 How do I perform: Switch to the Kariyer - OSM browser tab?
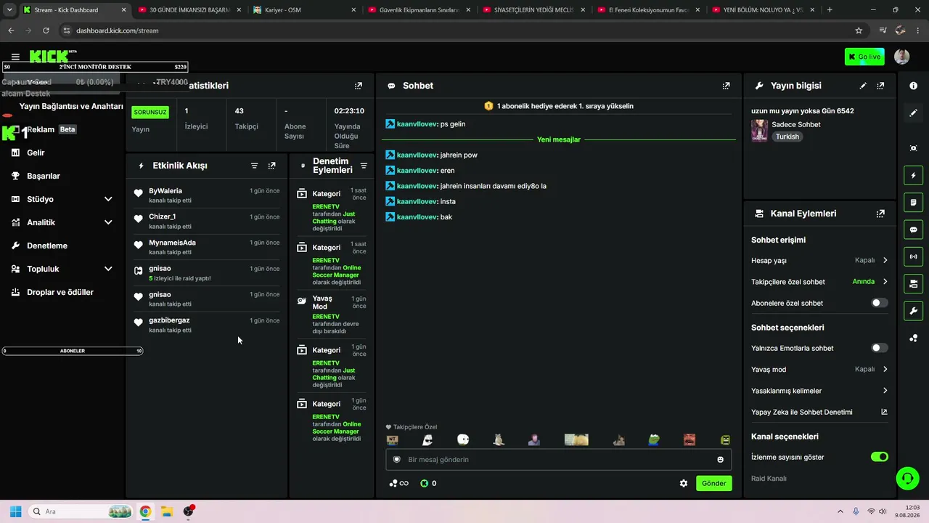coord(304,10)
